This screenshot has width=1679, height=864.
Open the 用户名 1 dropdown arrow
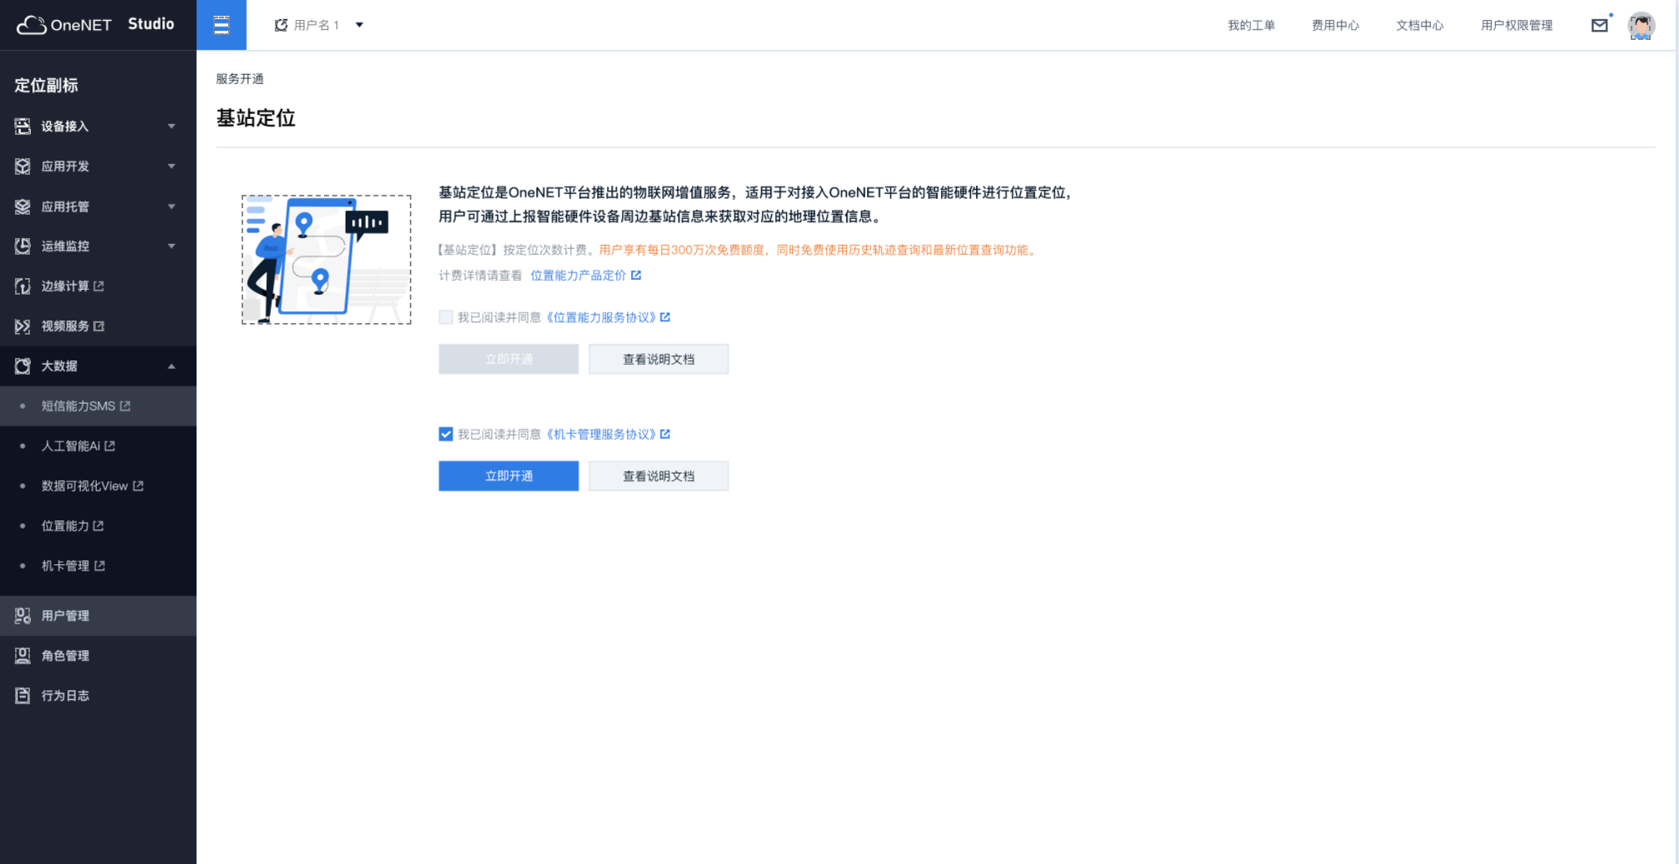(x=360, y=25)
